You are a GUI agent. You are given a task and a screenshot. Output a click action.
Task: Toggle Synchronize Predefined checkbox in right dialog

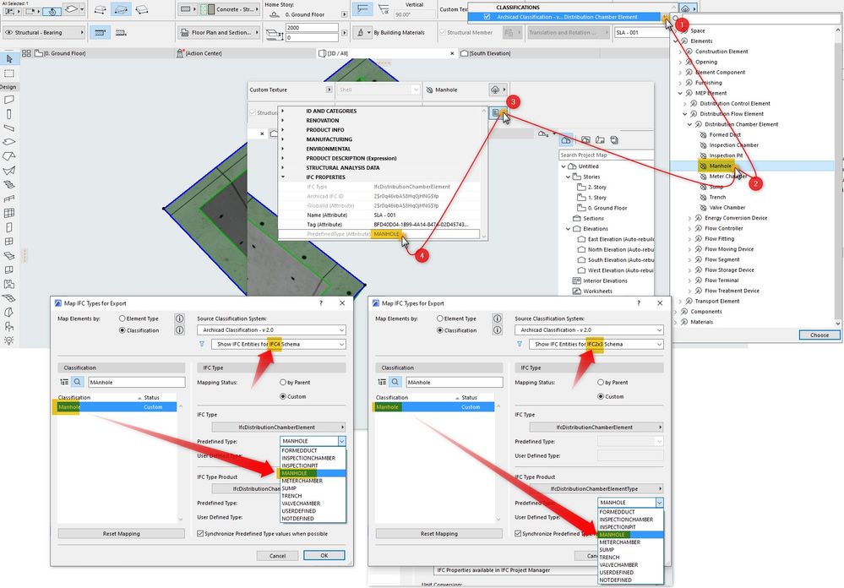click(x=518, y=534)
